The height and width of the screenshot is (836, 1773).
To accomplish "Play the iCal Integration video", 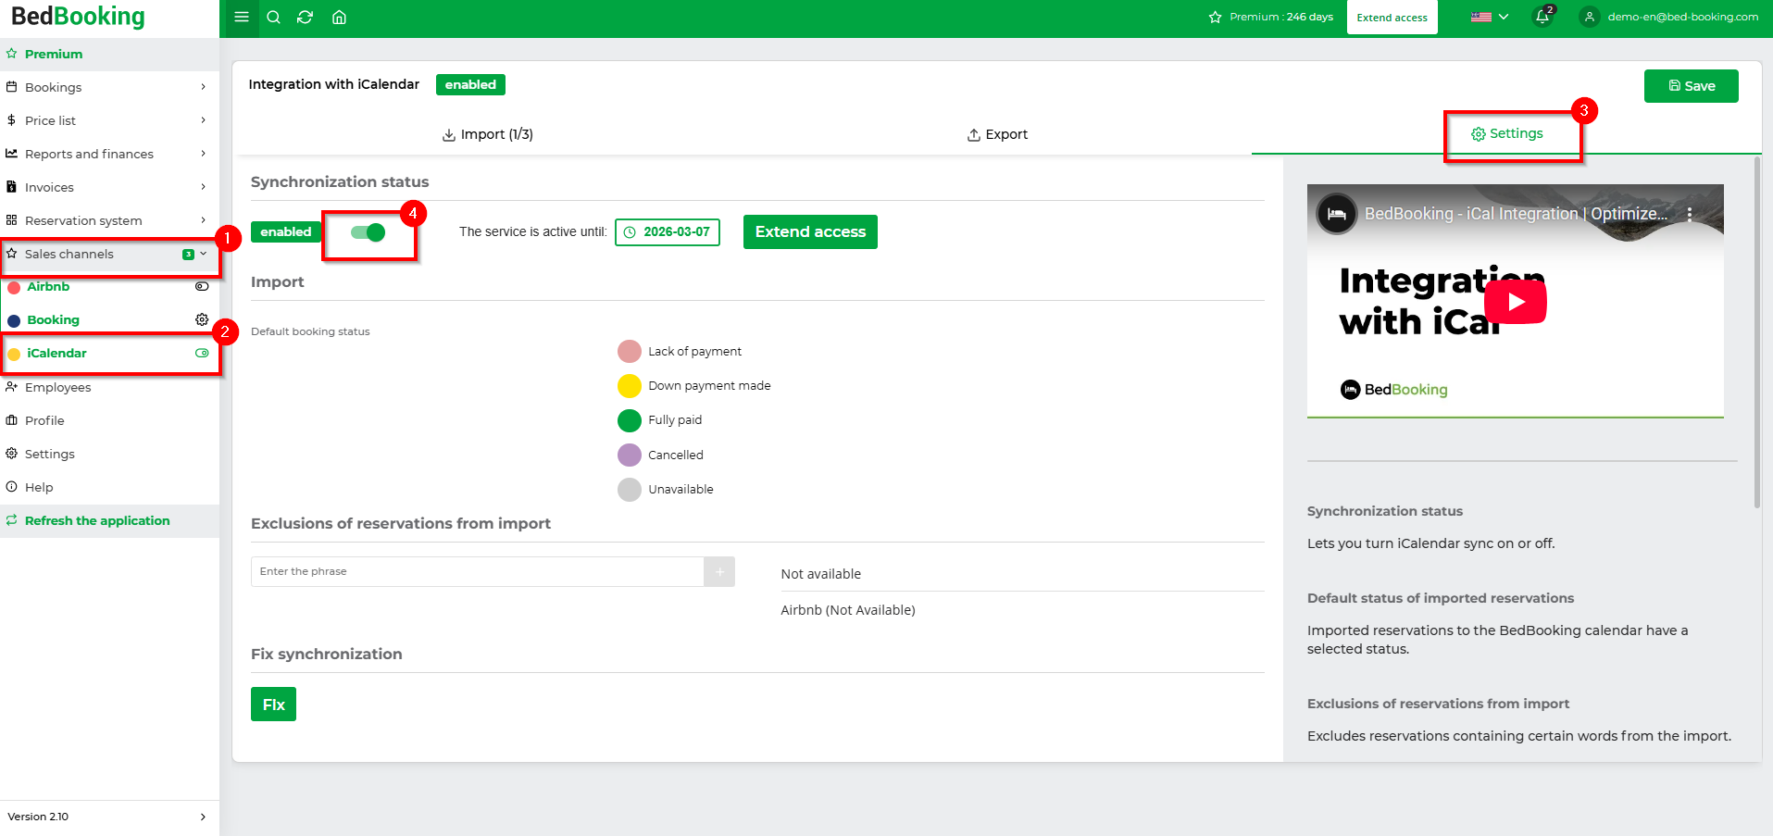I will 1516,301.
